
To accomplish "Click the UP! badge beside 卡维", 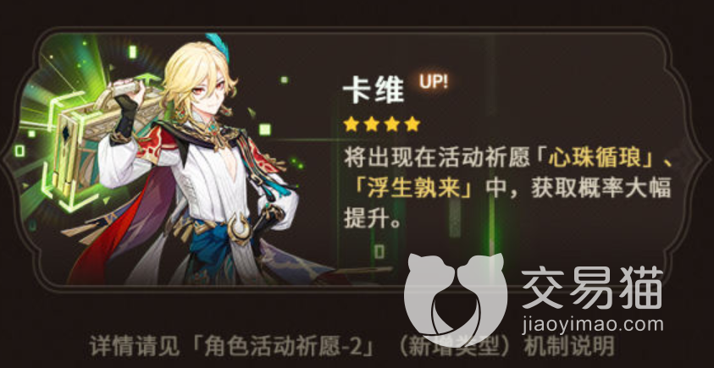I will pyautogui.click(x=434, y=81).
